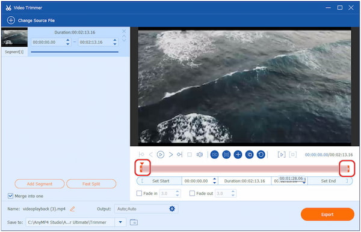Decrease the Set Start time stepper
Image resolution: width=361 pixels, height=232 pixels.
[x=215, y=183]
